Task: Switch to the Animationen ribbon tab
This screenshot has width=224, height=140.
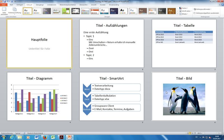Action: [x=52, y=5]
